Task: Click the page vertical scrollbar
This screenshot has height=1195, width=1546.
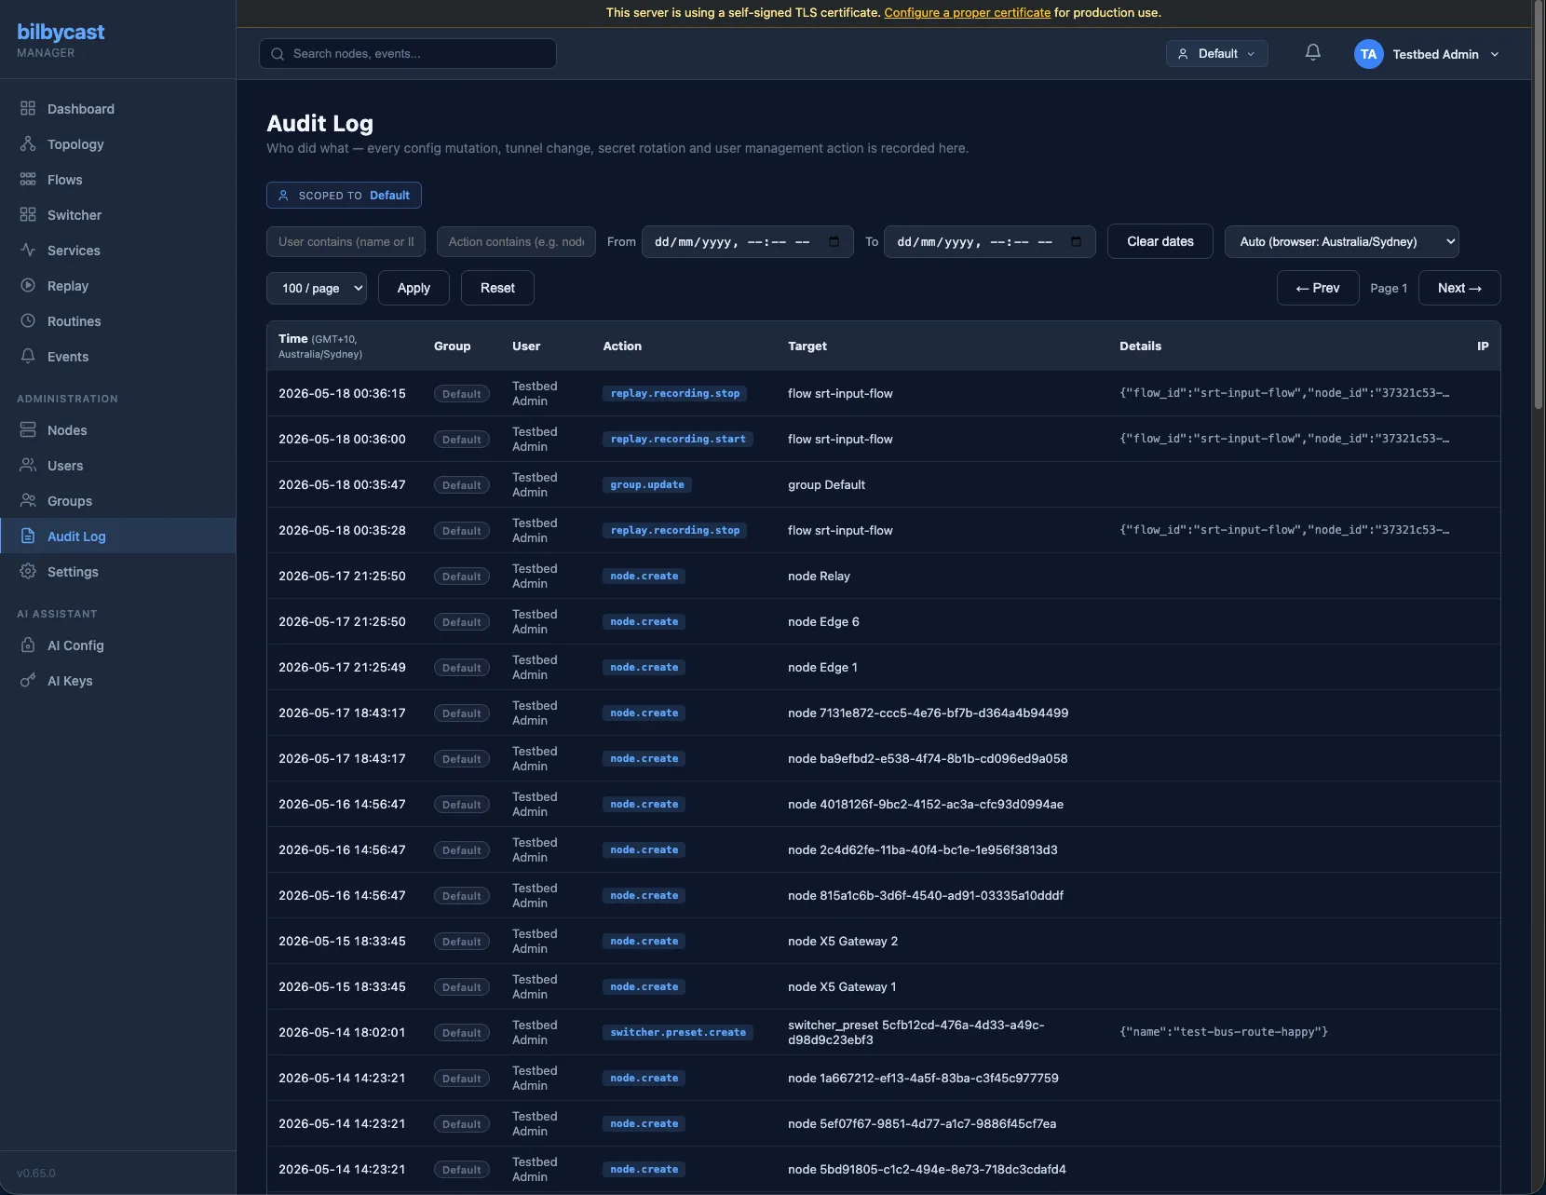Action: [x=1539, y=205]
